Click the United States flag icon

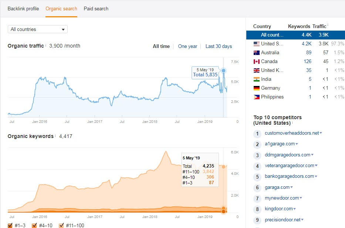pos(256,44)
